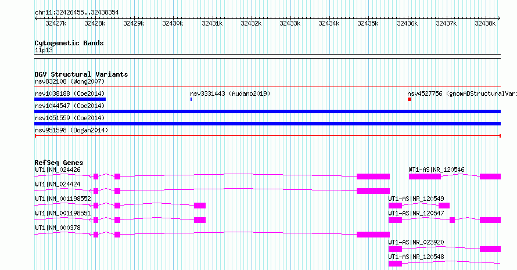Click the large exon of WT1 NM_024424
The width and height of the screenshot is (517, 270).
(x=374, y=191)
